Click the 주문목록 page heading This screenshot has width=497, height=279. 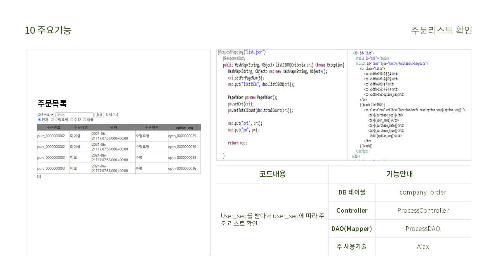[x=52, y=103]
